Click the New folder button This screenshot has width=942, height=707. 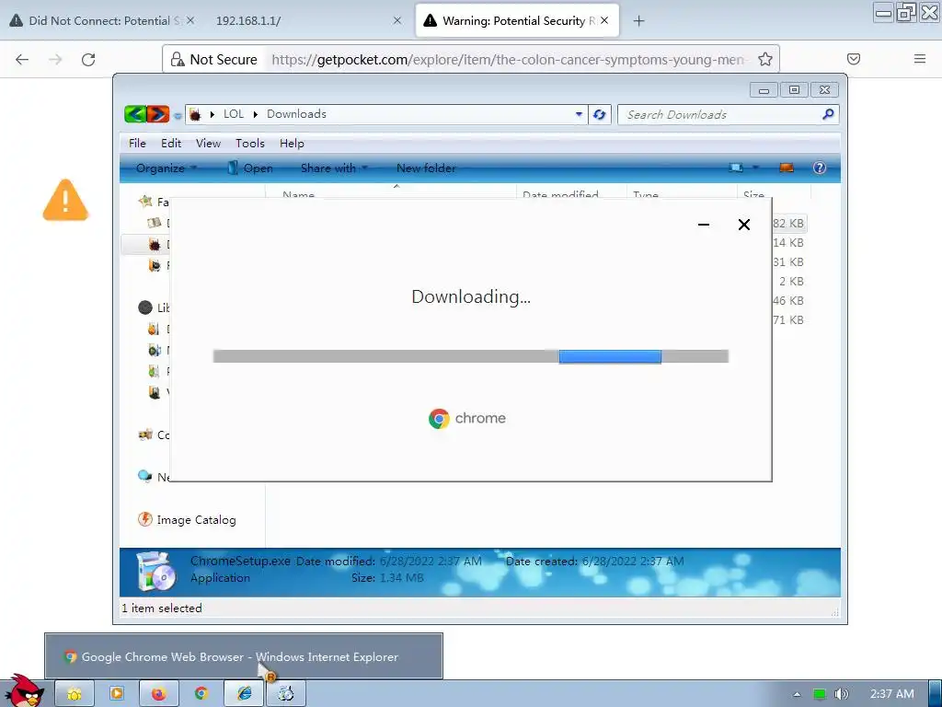[426, 168]
